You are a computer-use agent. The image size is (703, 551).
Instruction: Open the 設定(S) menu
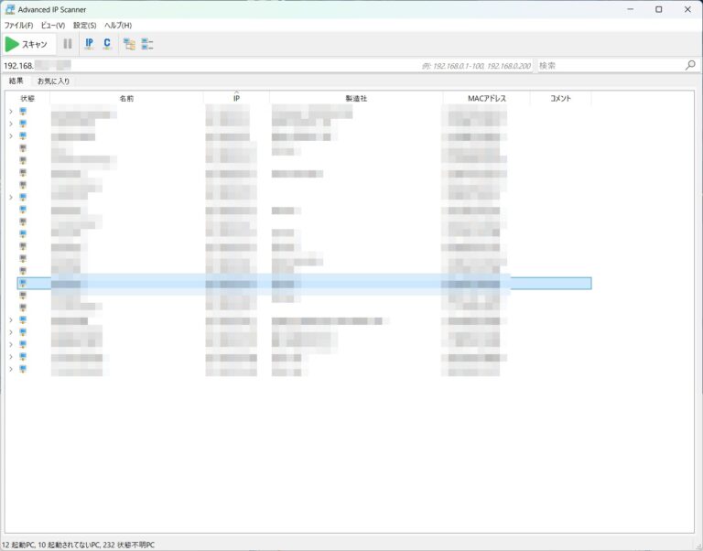85,25
